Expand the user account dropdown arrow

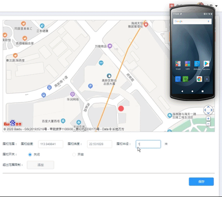point(216,6)
